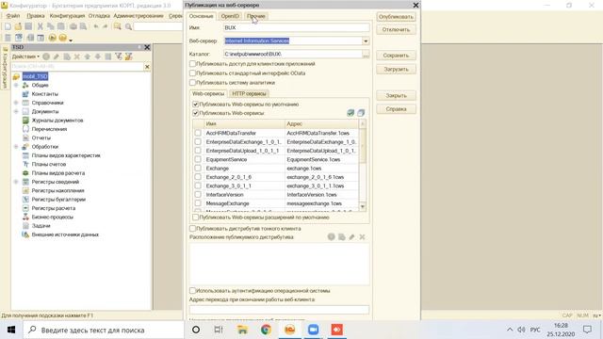Open the Конфигурация menu

tap(67, 16)
